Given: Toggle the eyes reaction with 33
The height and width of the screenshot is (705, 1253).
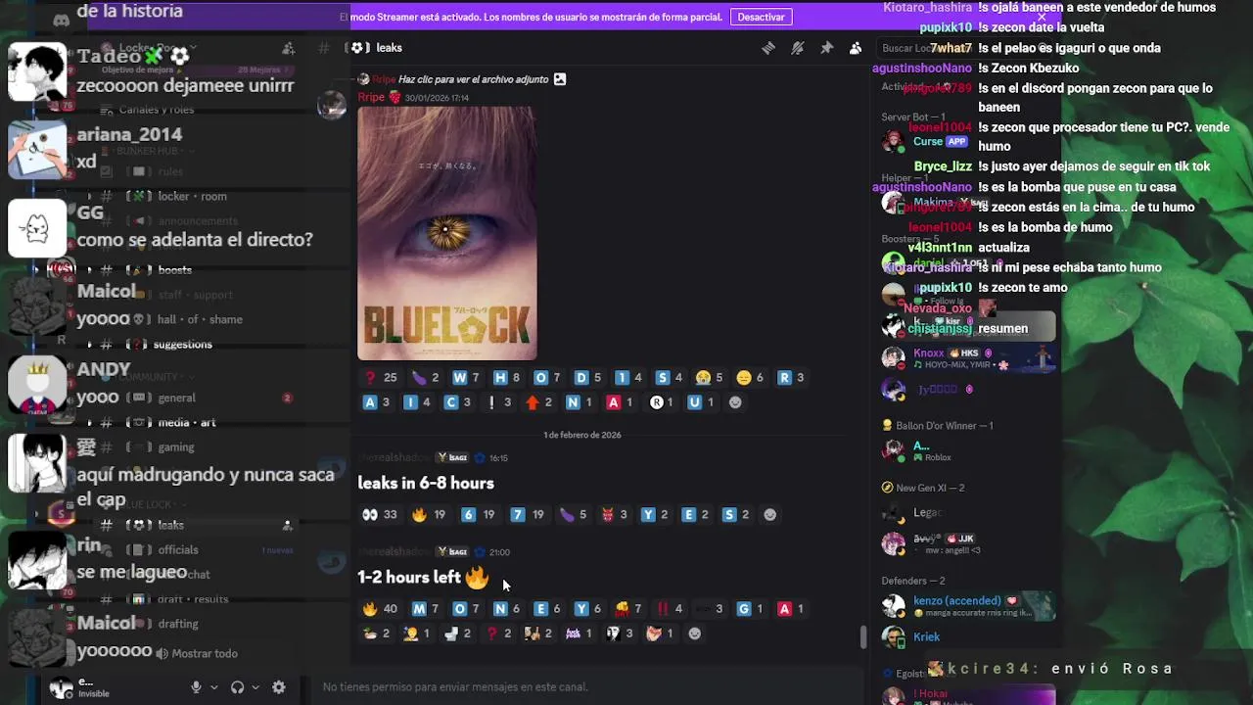Looking at the screenshot, I should pos(379,515).
